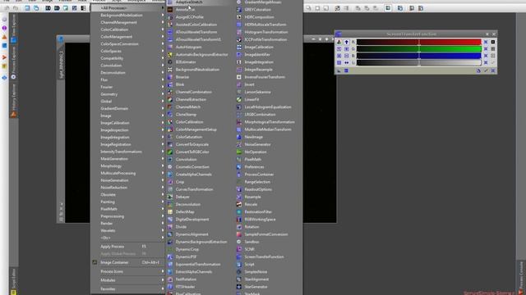Click the PixelMath process icon
This screenshot has width=526, height=295.
(x=239, y=160)
